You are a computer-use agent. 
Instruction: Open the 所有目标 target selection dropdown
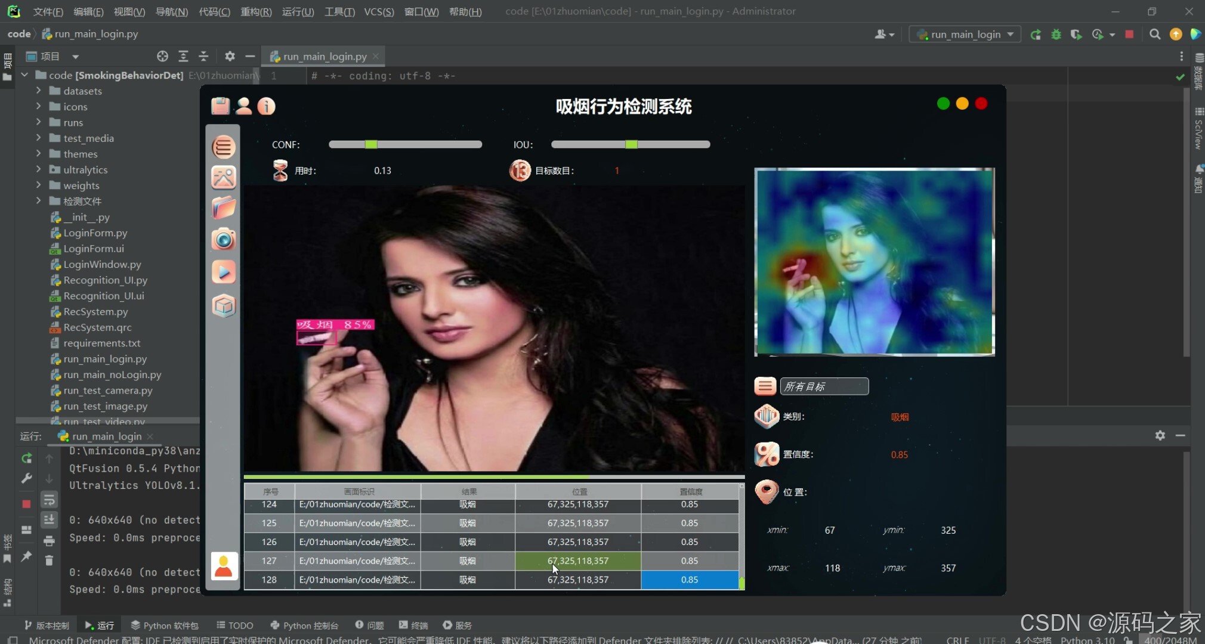pyautogui.click(x=824, y=386)
